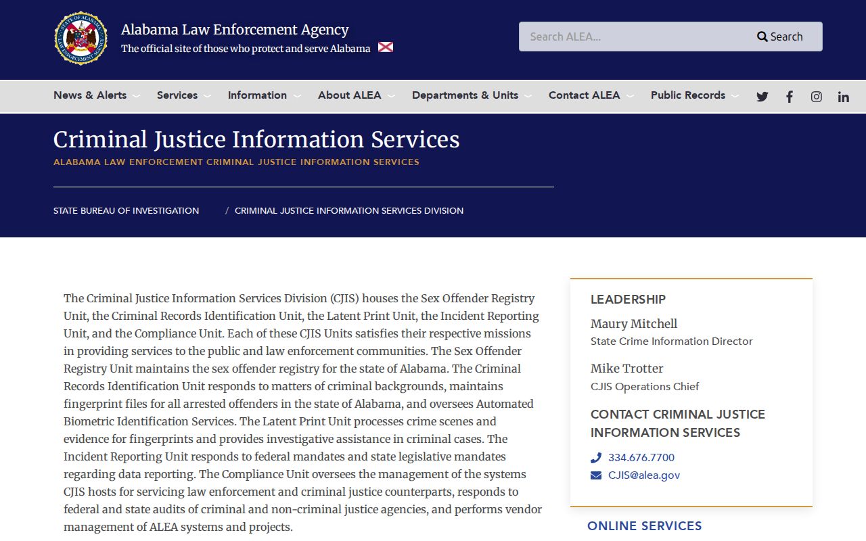Open ALEA's Twitter page icon

(x=762, y=97)
